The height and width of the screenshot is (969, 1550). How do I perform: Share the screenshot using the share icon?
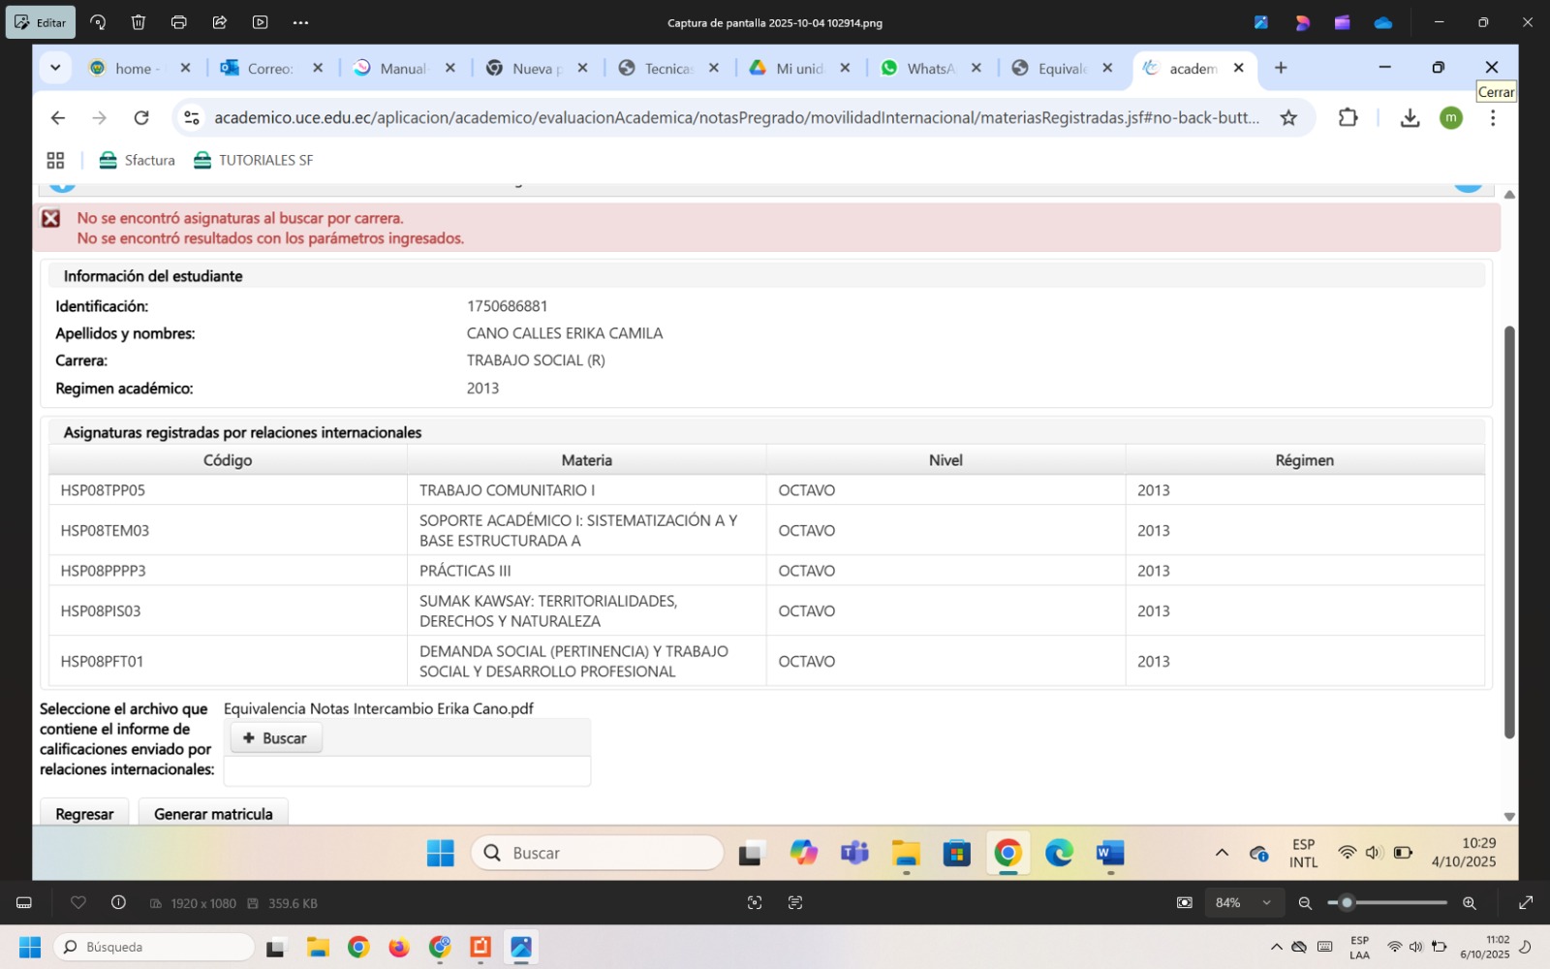220,22
